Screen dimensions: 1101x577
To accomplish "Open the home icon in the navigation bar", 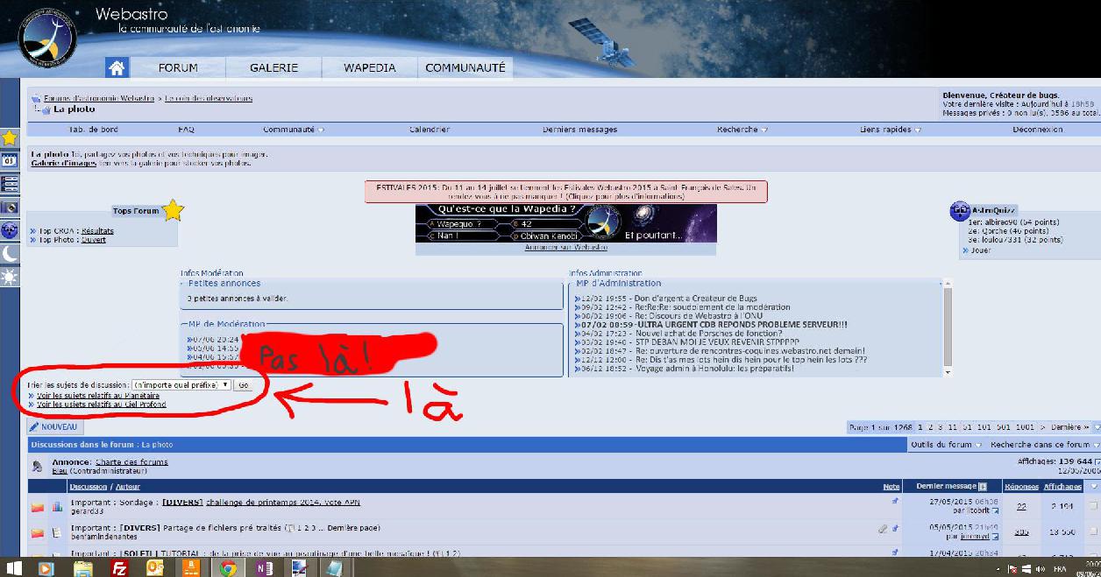I will [x=117, y=68].
